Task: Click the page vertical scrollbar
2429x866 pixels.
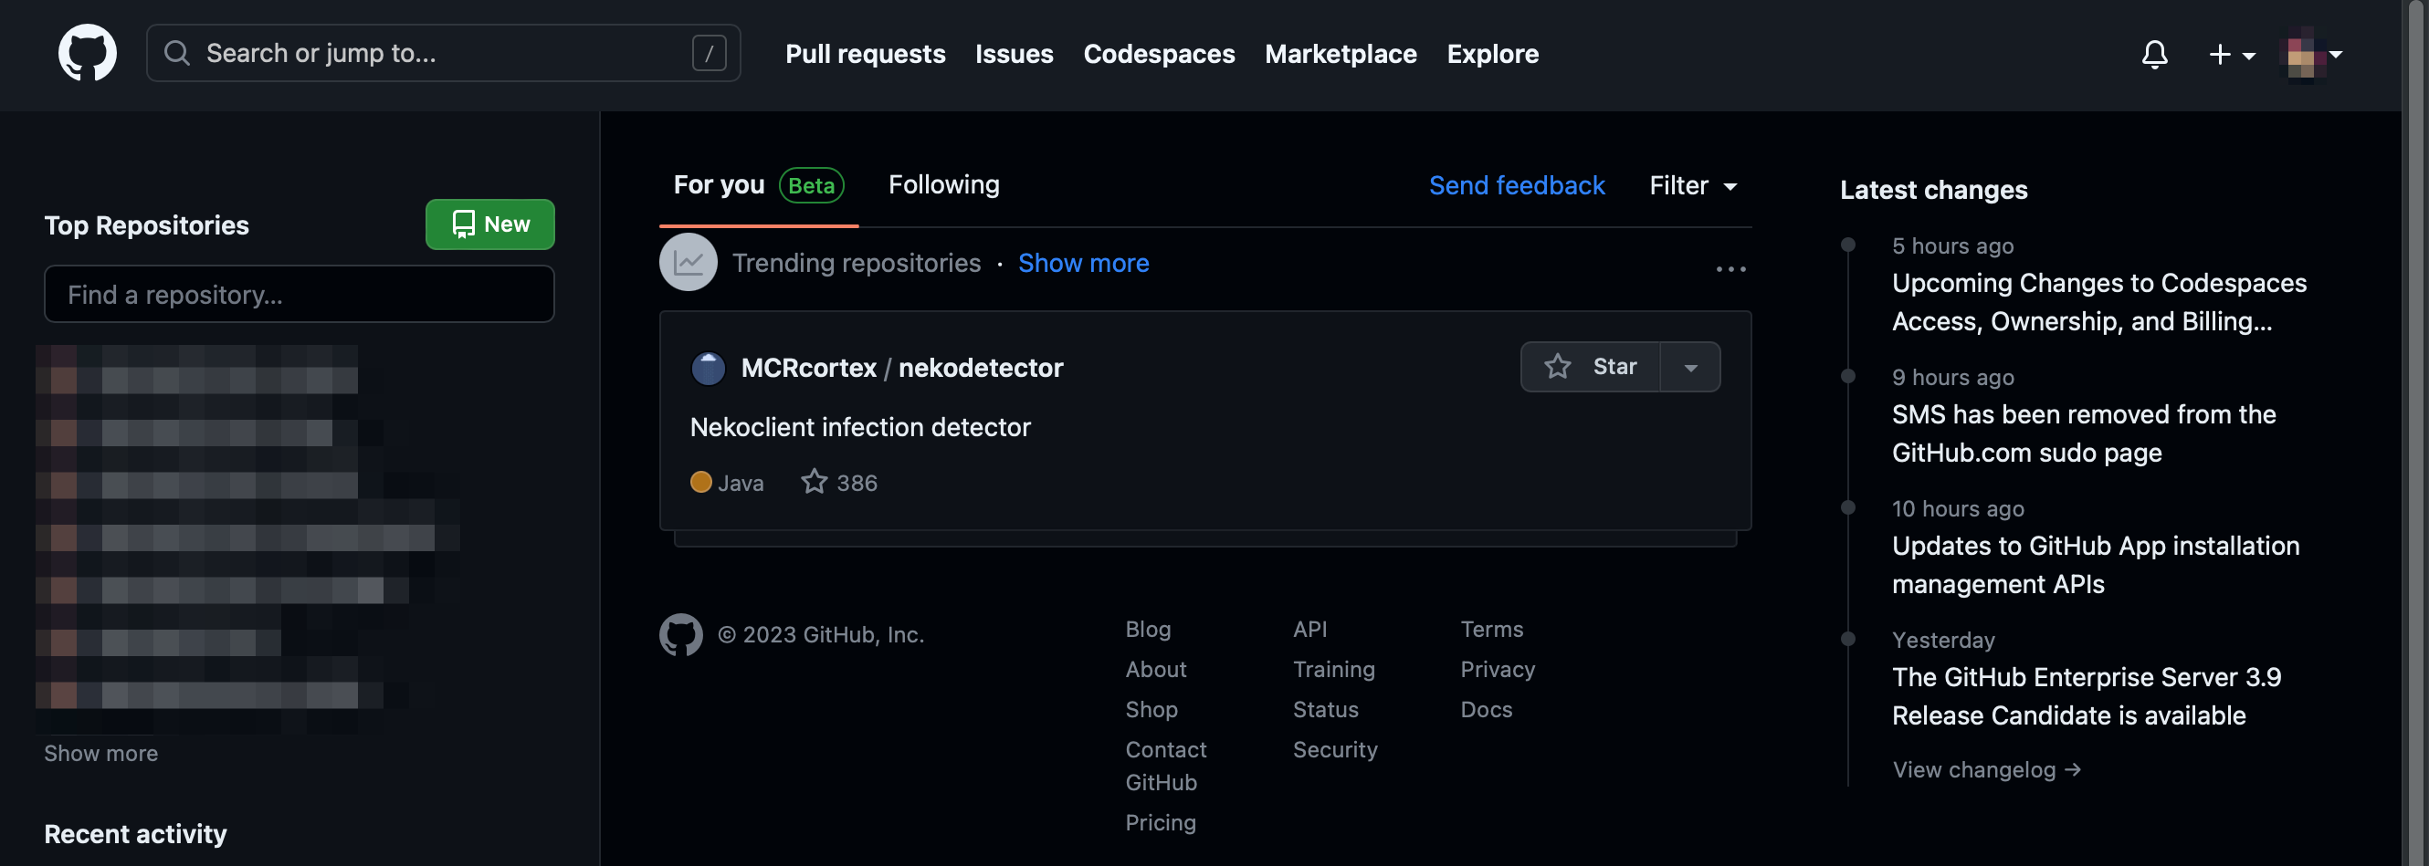Action: pyautogui.click(x=2416, y=433)
